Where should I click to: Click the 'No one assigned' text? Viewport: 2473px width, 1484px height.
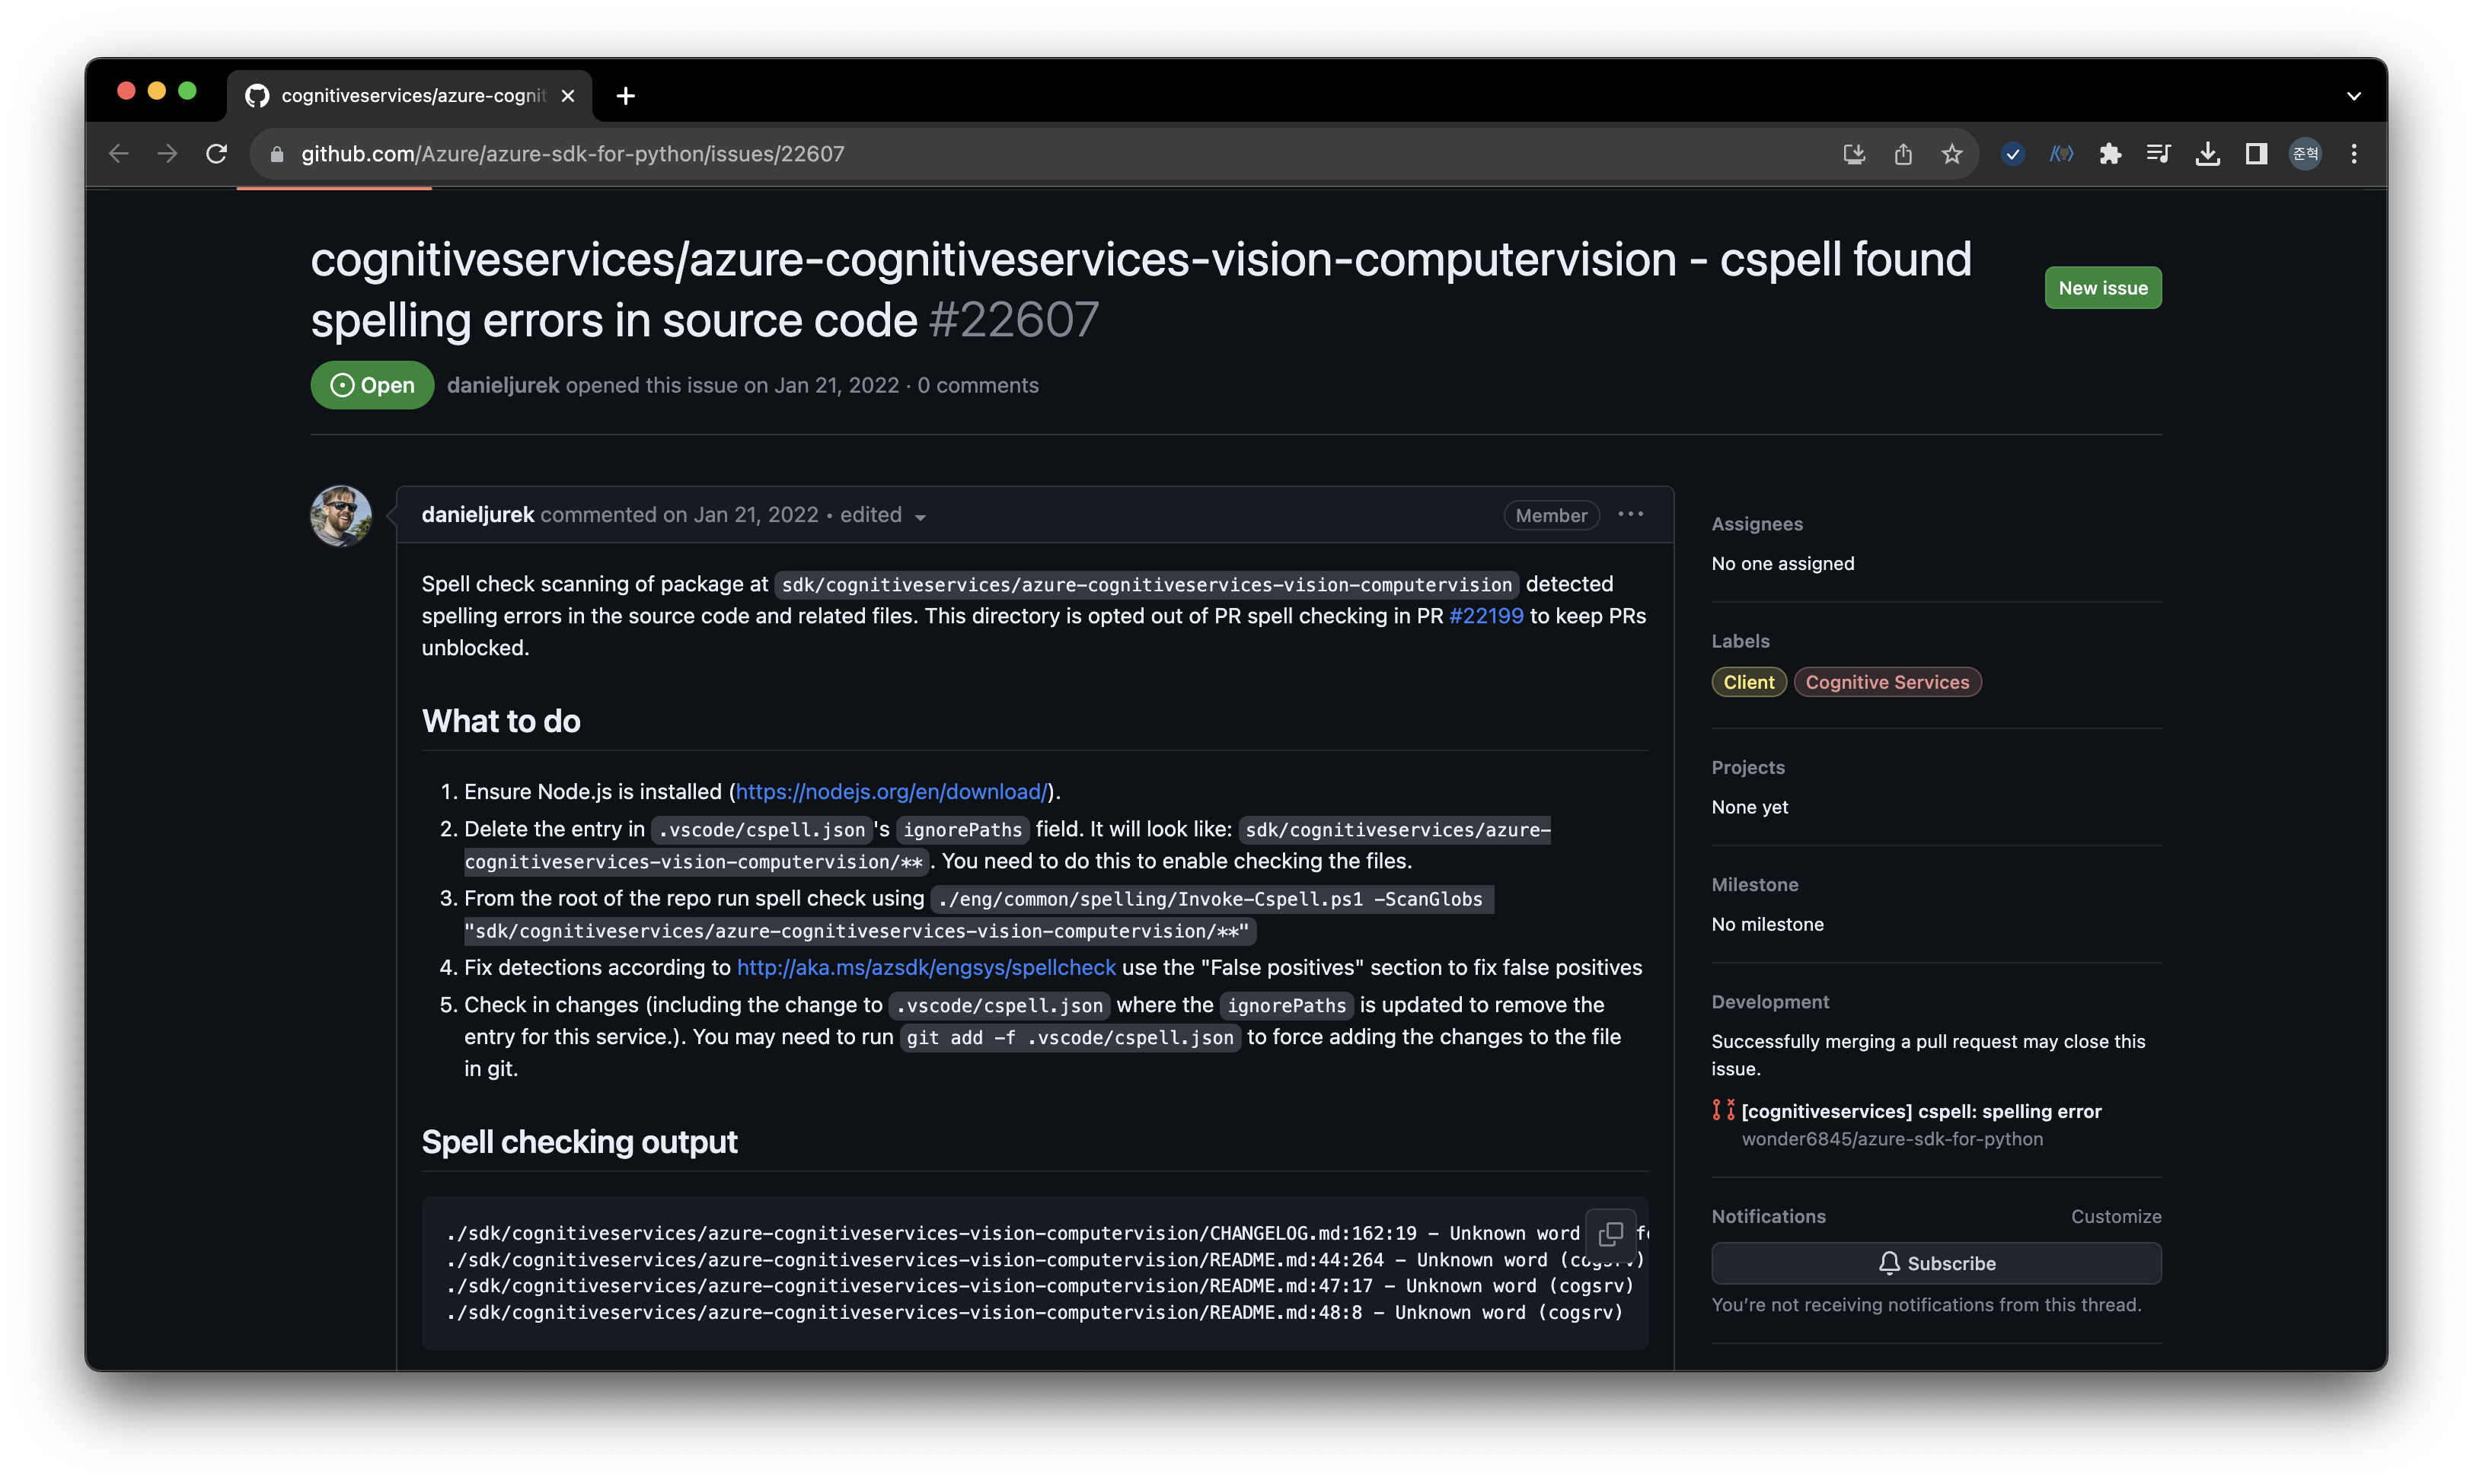click(1782, 564)
